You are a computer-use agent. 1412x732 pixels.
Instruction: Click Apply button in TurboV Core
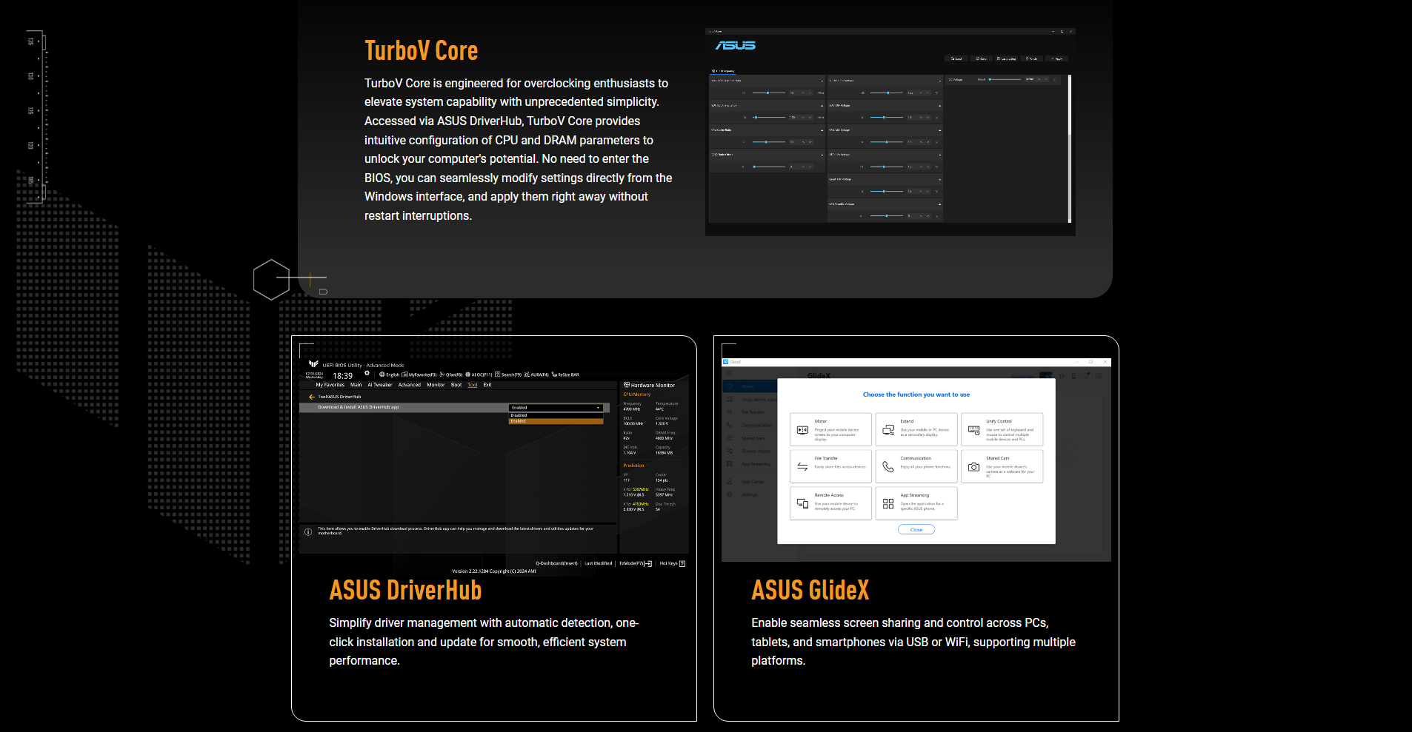[x=1057, y=58]
